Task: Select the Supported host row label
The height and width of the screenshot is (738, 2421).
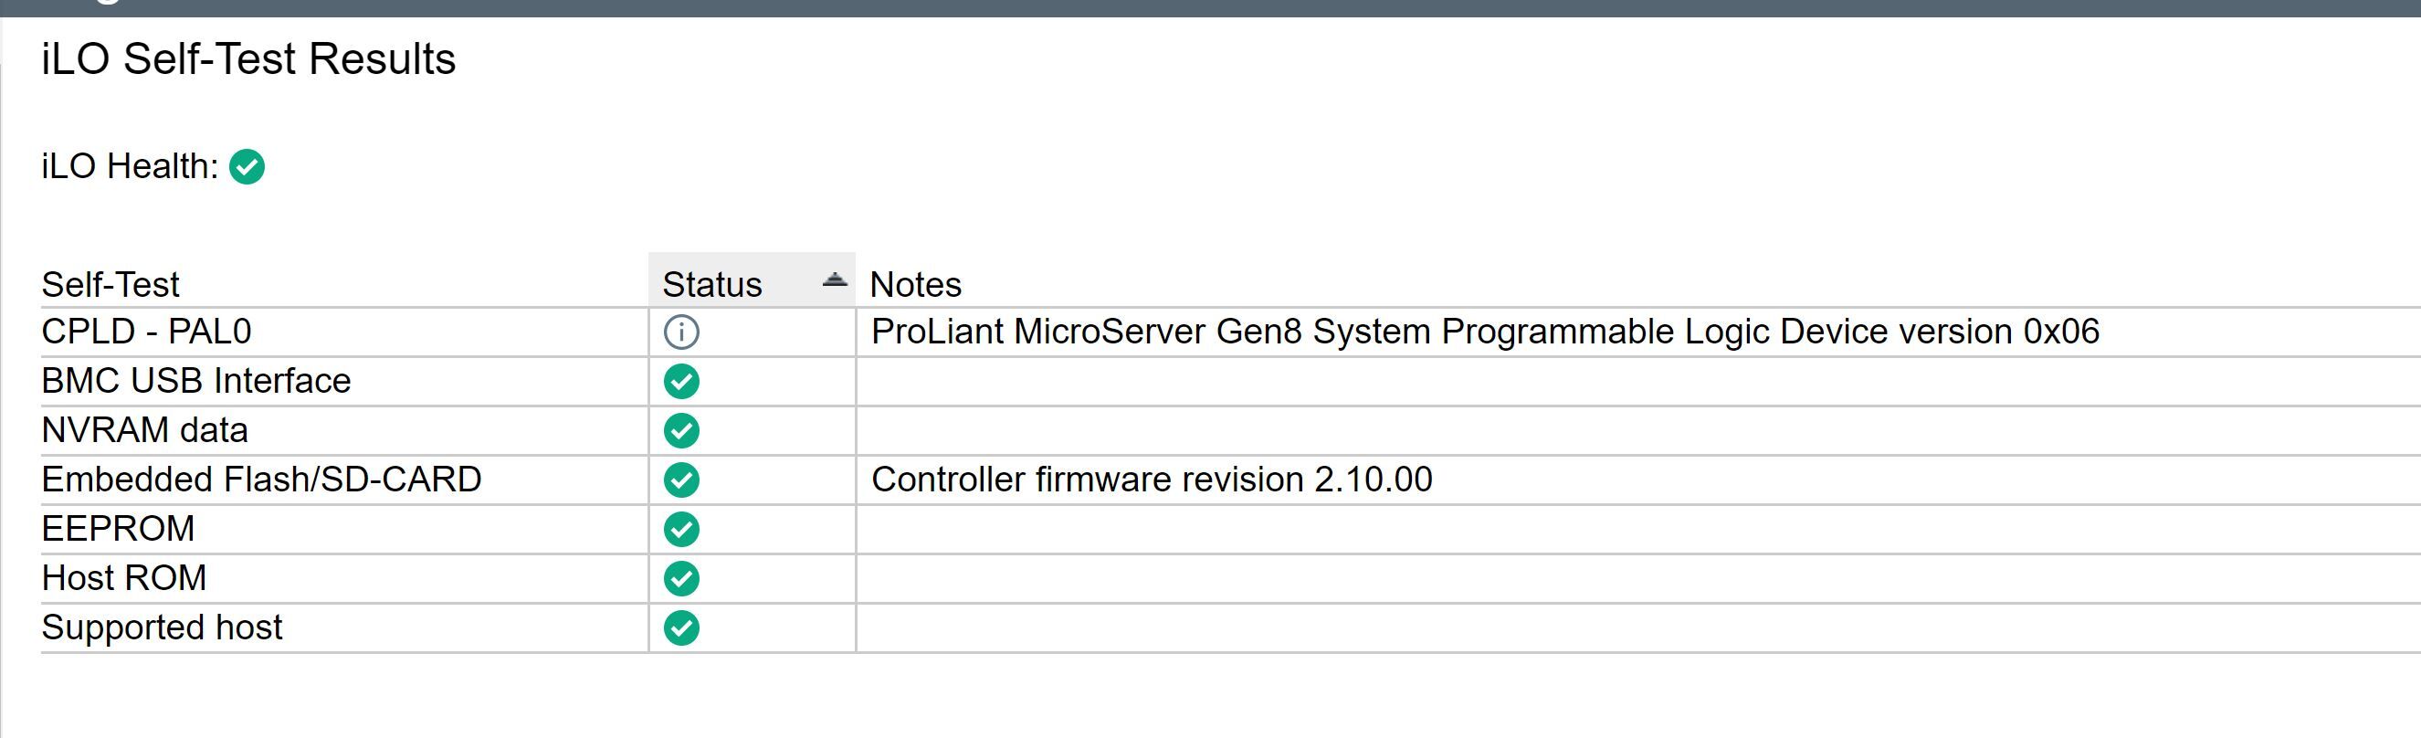Action: point(162,627)
